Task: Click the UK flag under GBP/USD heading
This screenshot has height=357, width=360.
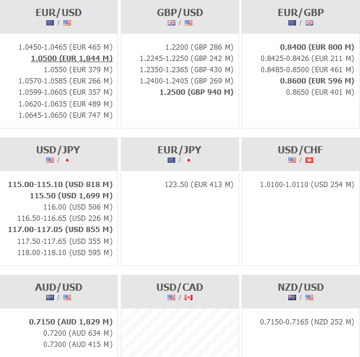Action: (172, 23)
